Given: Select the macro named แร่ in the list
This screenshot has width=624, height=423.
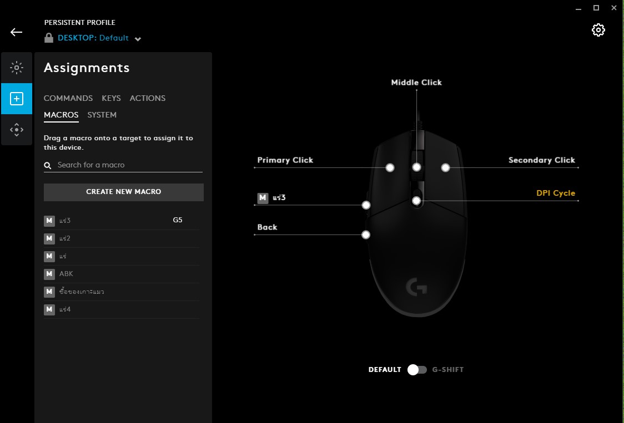Looking at the screenshot, I should (x=63, y=256).
